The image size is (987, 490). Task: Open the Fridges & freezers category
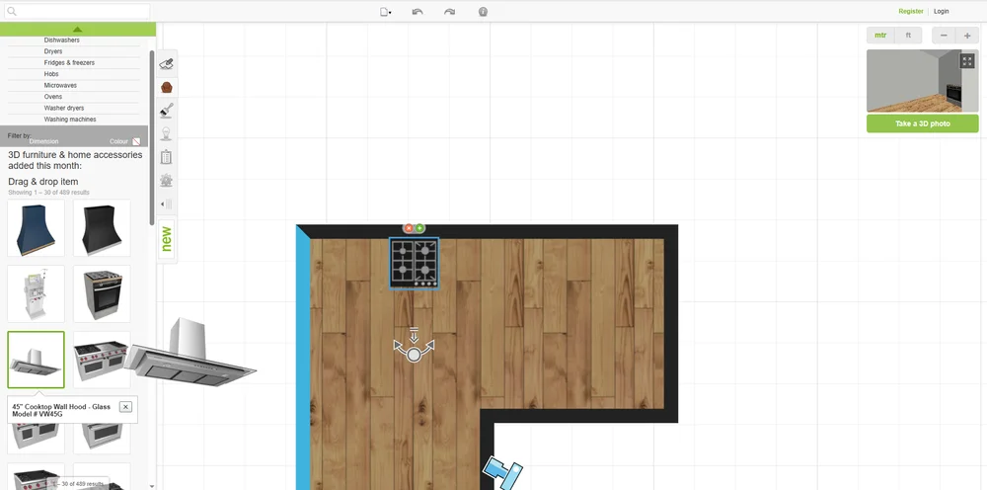click(x=69, y=62)
